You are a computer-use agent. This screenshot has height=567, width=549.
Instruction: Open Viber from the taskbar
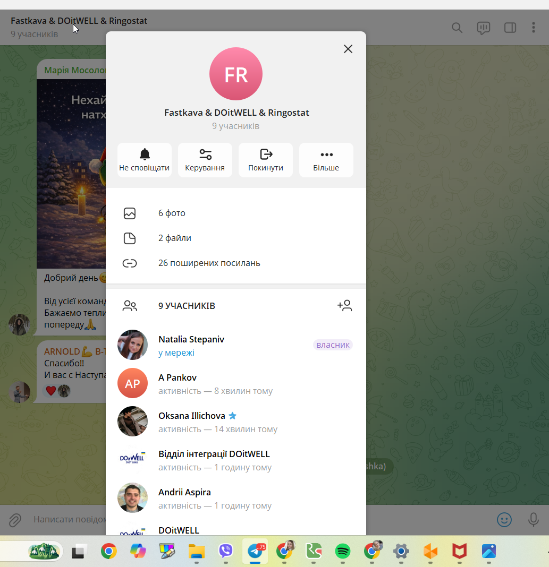pyautogui.click(x=226, y=551)
